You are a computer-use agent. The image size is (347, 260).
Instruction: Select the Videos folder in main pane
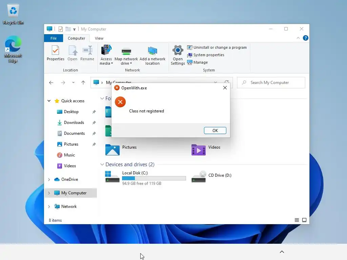[206, 149]
